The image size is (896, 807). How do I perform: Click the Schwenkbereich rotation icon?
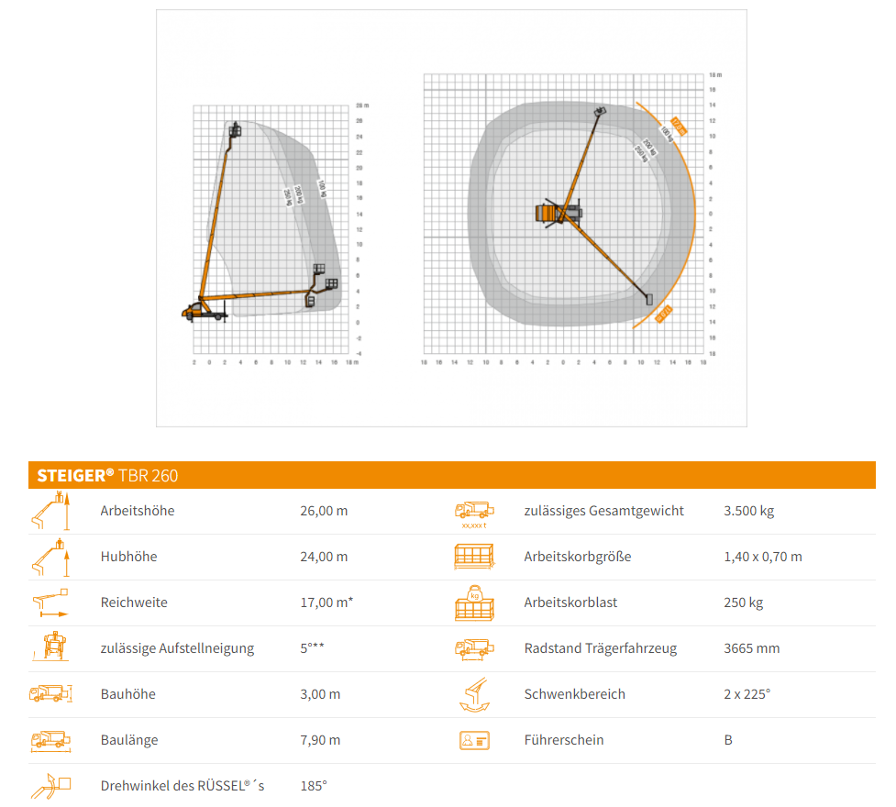474,694
